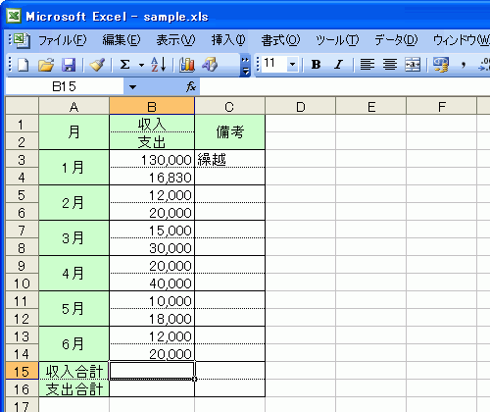
Task: Select column D header
Action: click(x=301, y=107)
